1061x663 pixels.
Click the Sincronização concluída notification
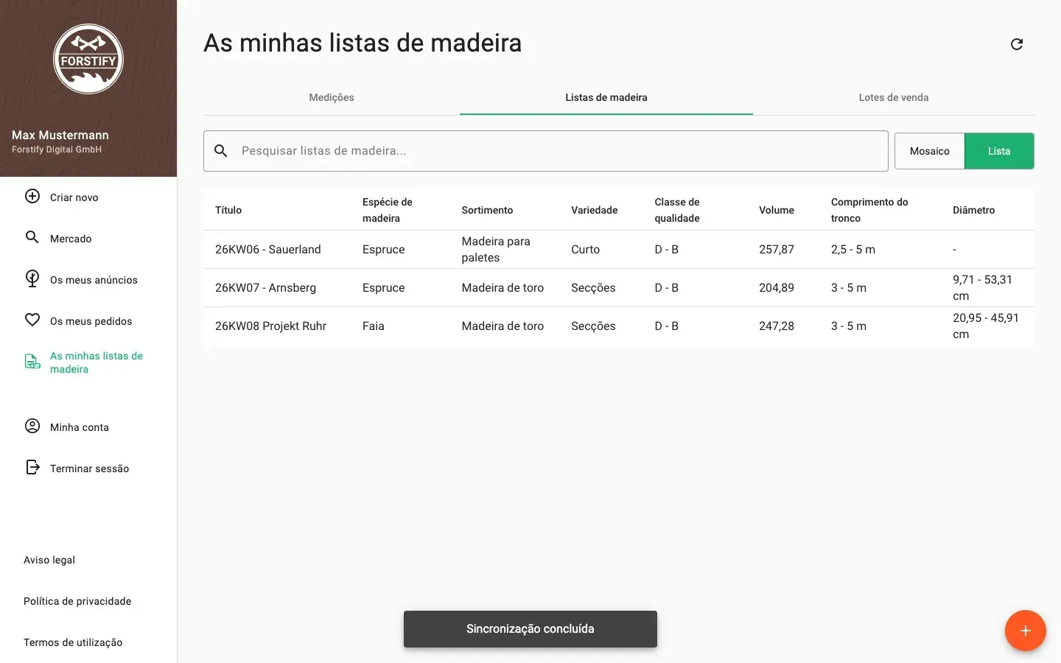tap(530, 629)
